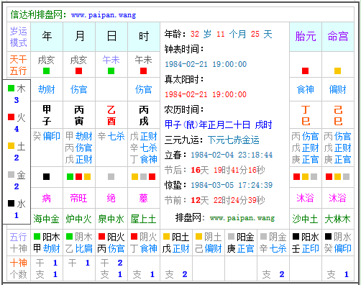
Task: Click 壬正印 in the 十神 row
Action: click(x=306, y=248)
